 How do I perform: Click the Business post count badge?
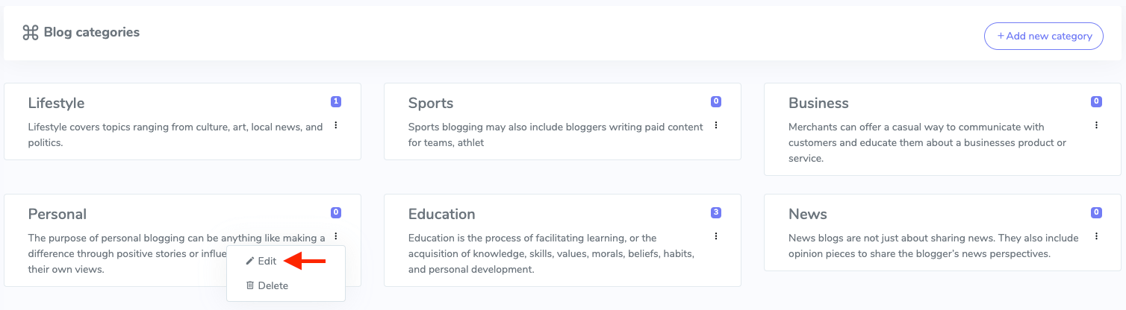1096,101
